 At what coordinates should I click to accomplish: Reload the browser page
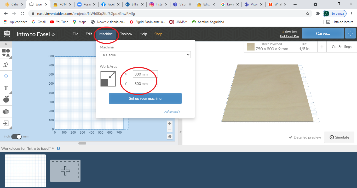click(x=22, y=14)
